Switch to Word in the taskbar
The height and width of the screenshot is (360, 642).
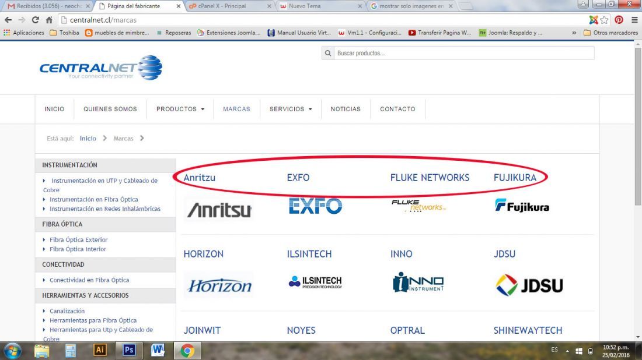[158, 350]
